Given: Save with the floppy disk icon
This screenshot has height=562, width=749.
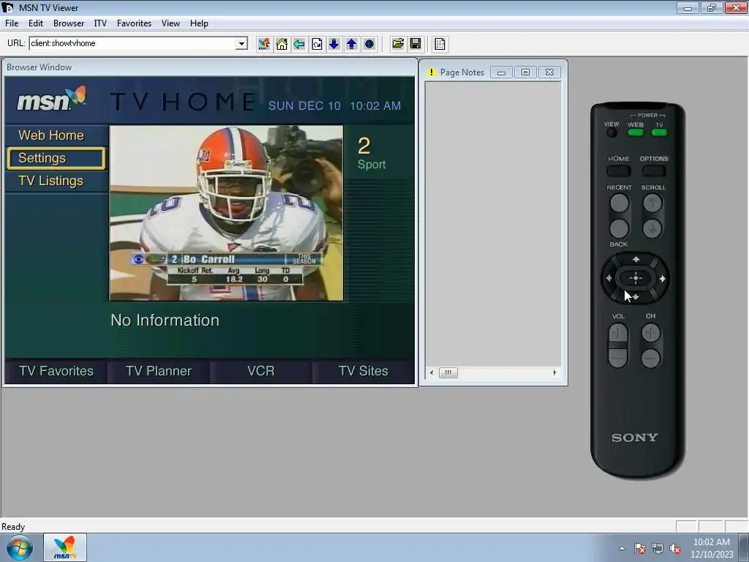Looking at the screenshot, I should 415,44.
